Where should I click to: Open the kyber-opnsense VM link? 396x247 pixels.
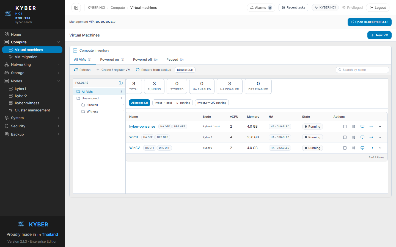(142, 127)
